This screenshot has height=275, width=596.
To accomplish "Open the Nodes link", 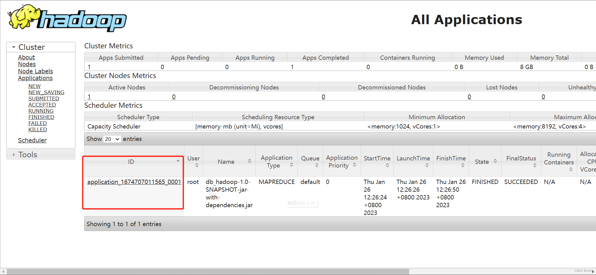I will coord(27,64).
